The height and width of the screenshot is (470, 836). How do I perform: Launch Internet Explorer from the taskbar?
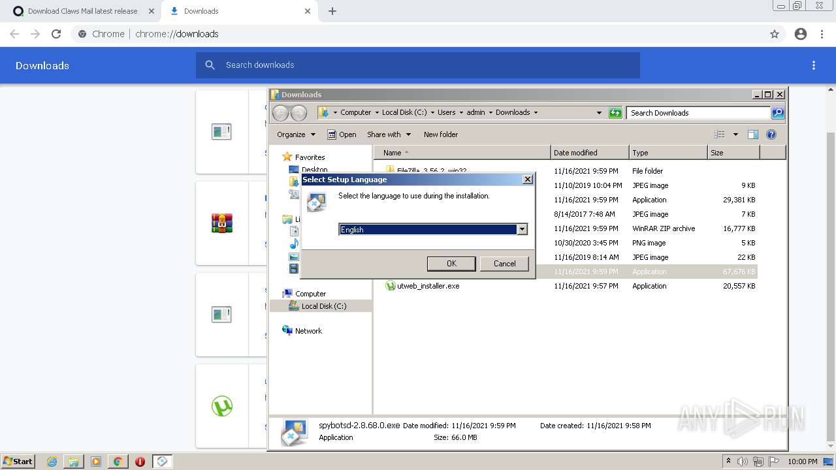point(52,462)
